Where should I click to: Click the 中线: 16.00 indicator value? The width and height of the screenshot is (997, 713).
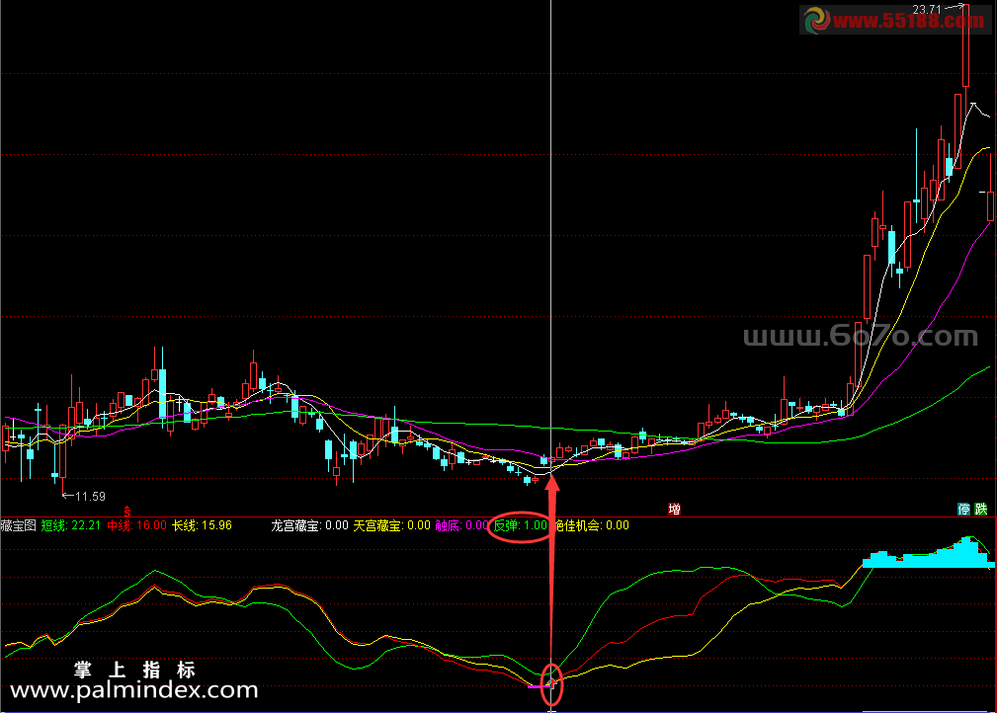(x=136, y=525)
